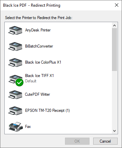Click the printer list scrollbar thumb

click(x=114, y=50)
